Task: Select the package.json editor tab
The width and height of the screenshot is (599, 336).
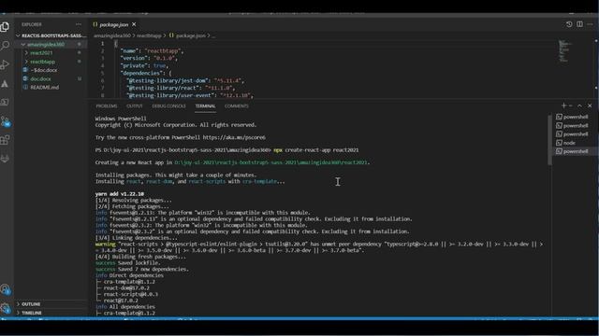Action: (x=114, y=24)
